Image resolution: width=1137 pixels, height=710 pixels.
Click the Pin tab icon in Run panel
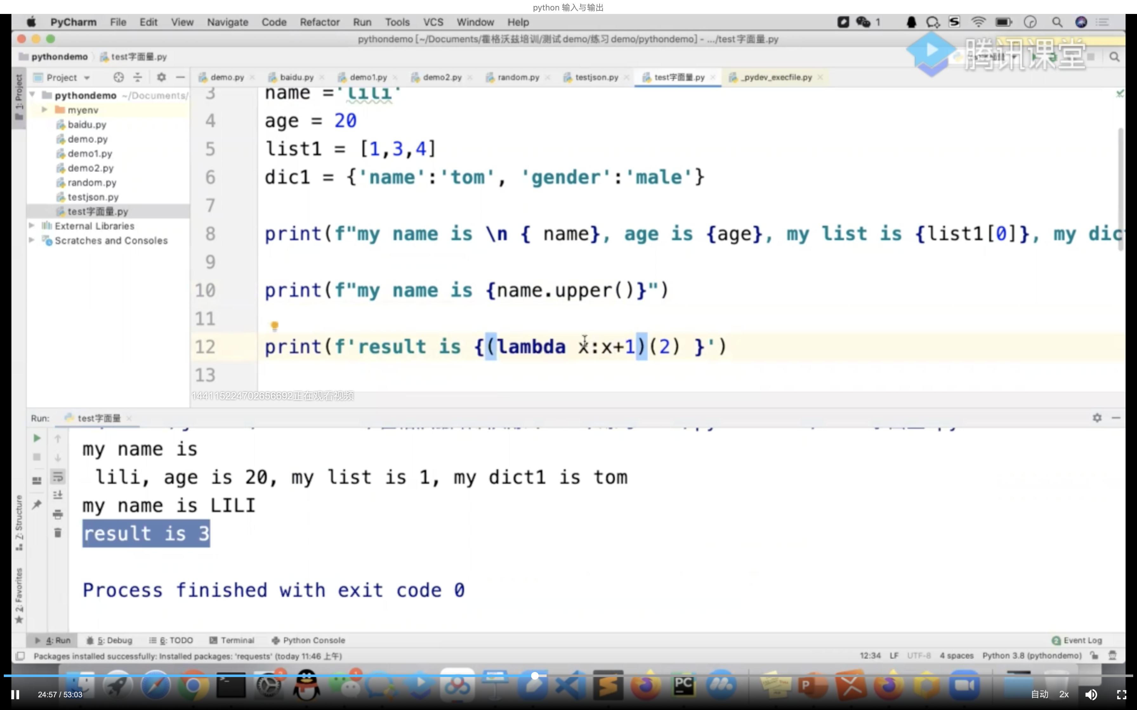point(37,504)
